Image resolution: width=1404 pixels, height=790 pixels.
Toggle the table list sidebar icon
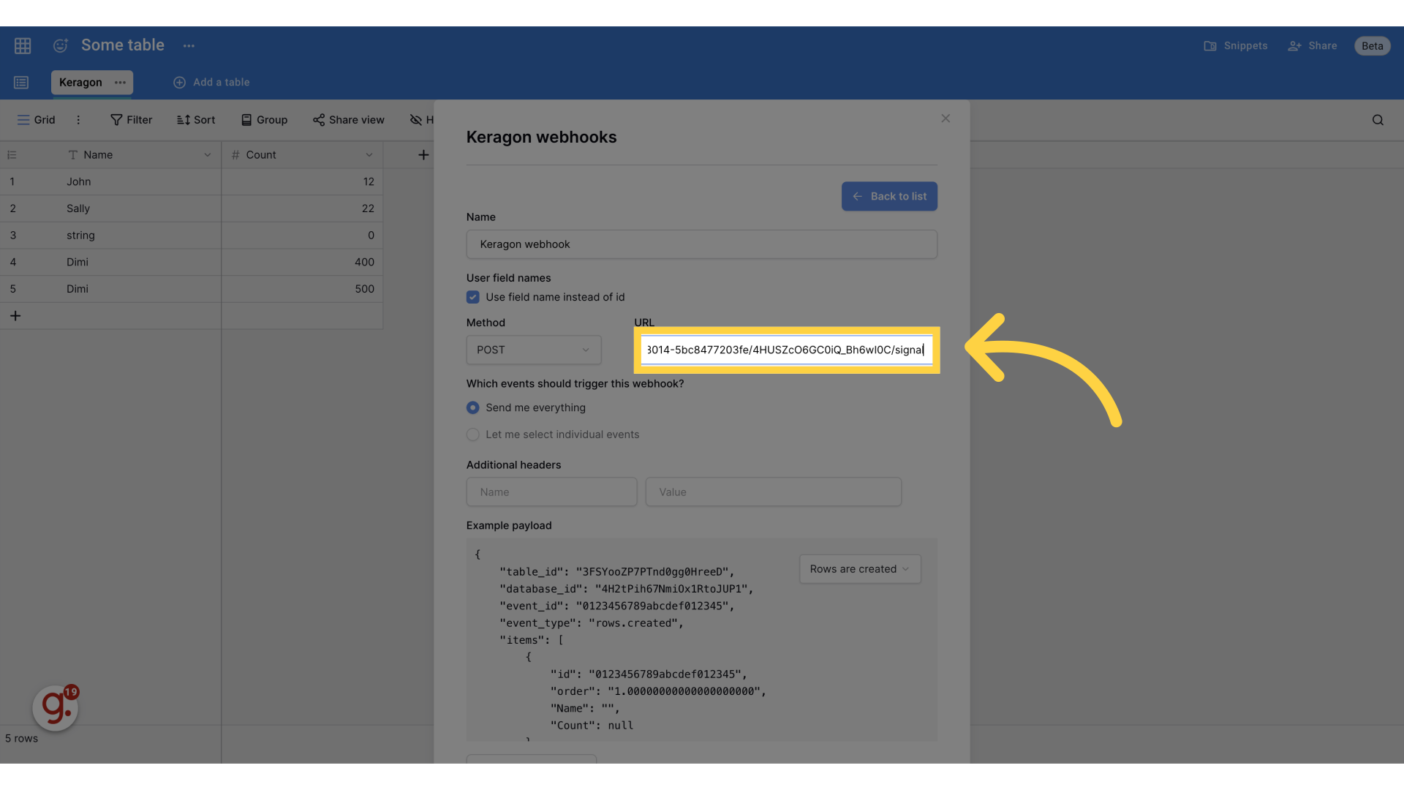(x=21, y=83)
